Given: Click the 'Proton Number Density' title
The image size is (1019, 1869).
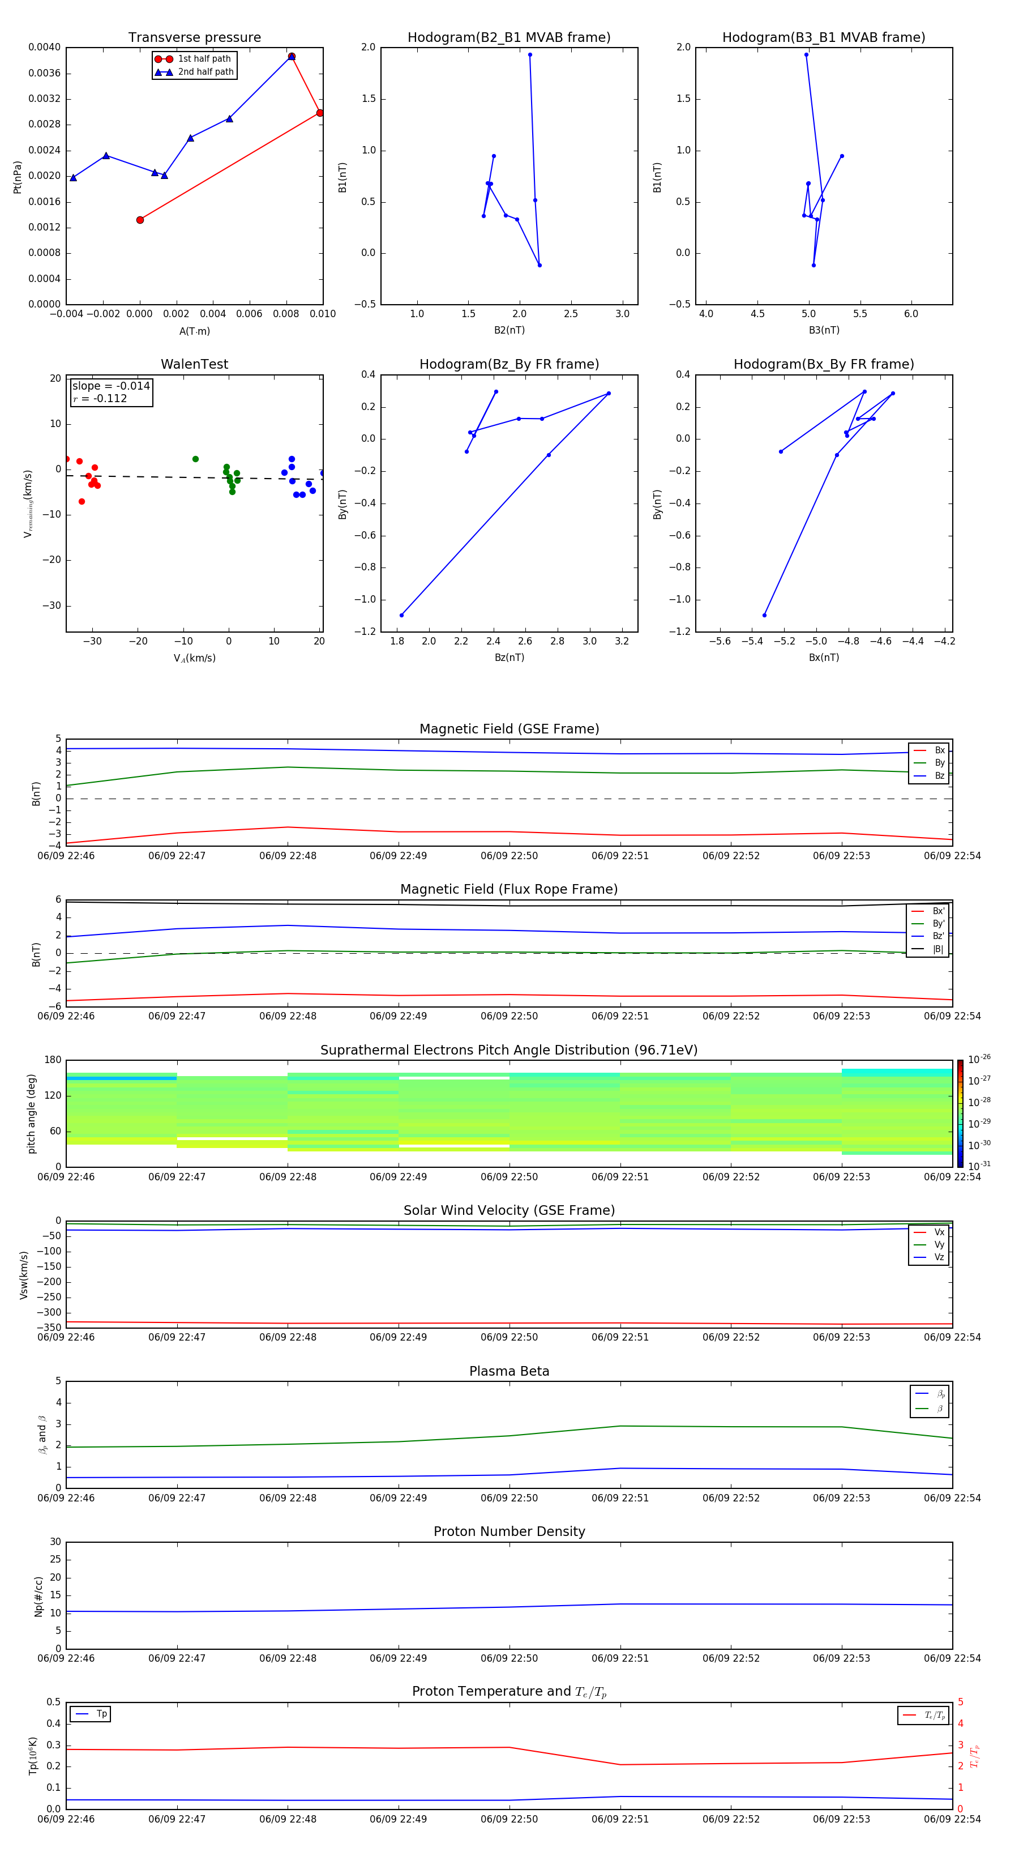Looking at the screenshot, I should tap(509, 1531).
